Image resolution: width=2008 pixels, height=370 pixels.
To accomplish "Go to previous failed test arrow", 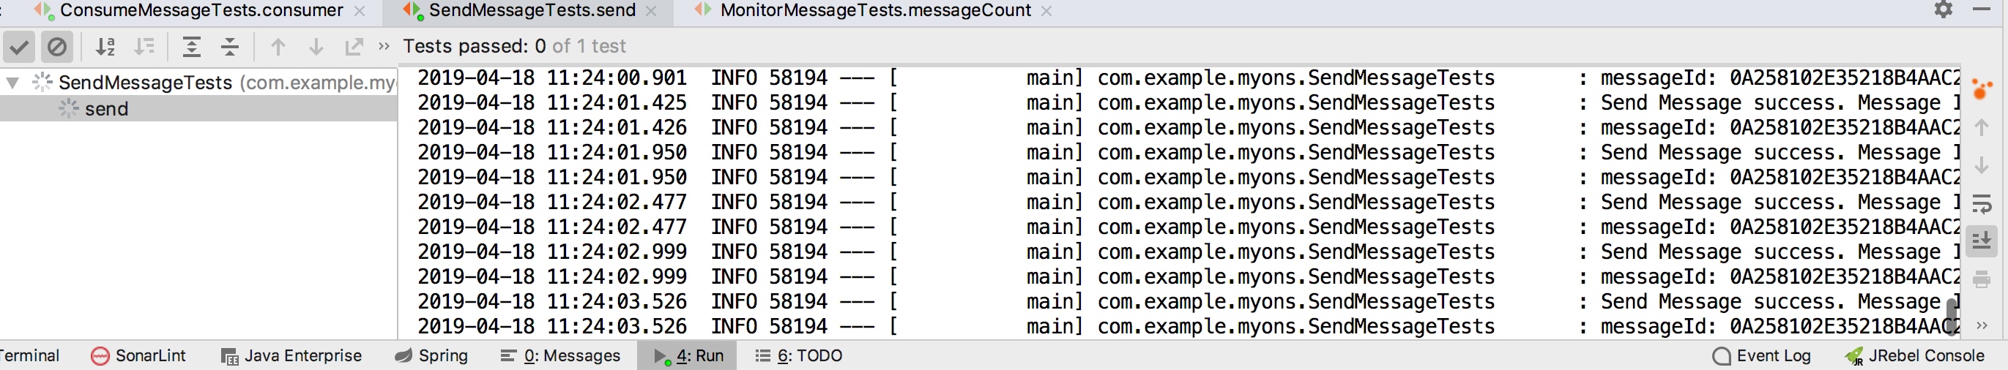I will pyautogui.click(x=278, y=47).
